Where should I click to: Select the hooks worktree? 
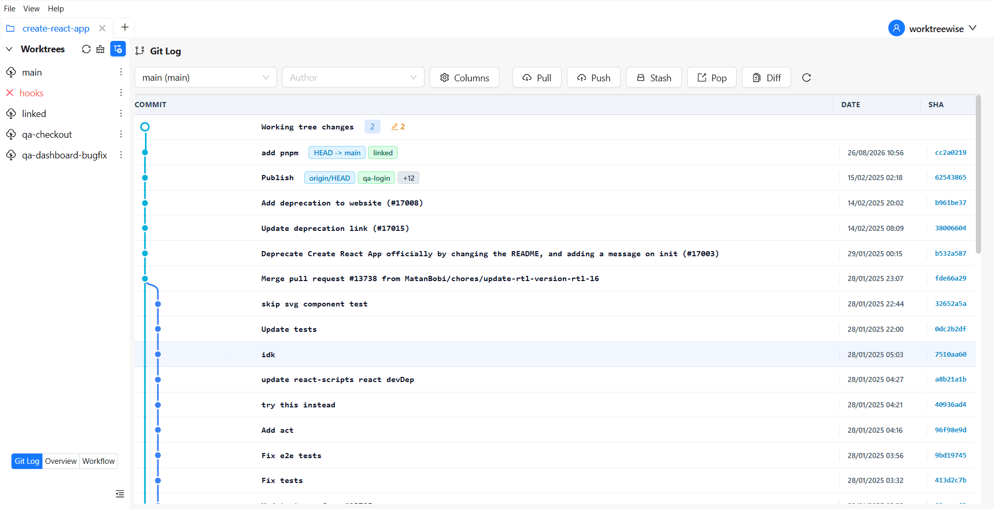click(x=31, y=93)
